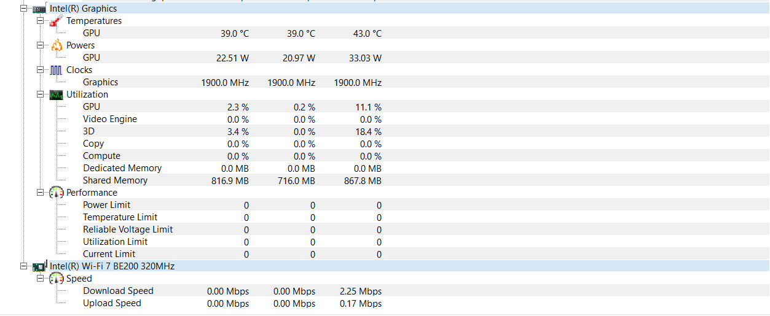
Task: Click the gauge icon next to Speed
Action: coord(57,279)
